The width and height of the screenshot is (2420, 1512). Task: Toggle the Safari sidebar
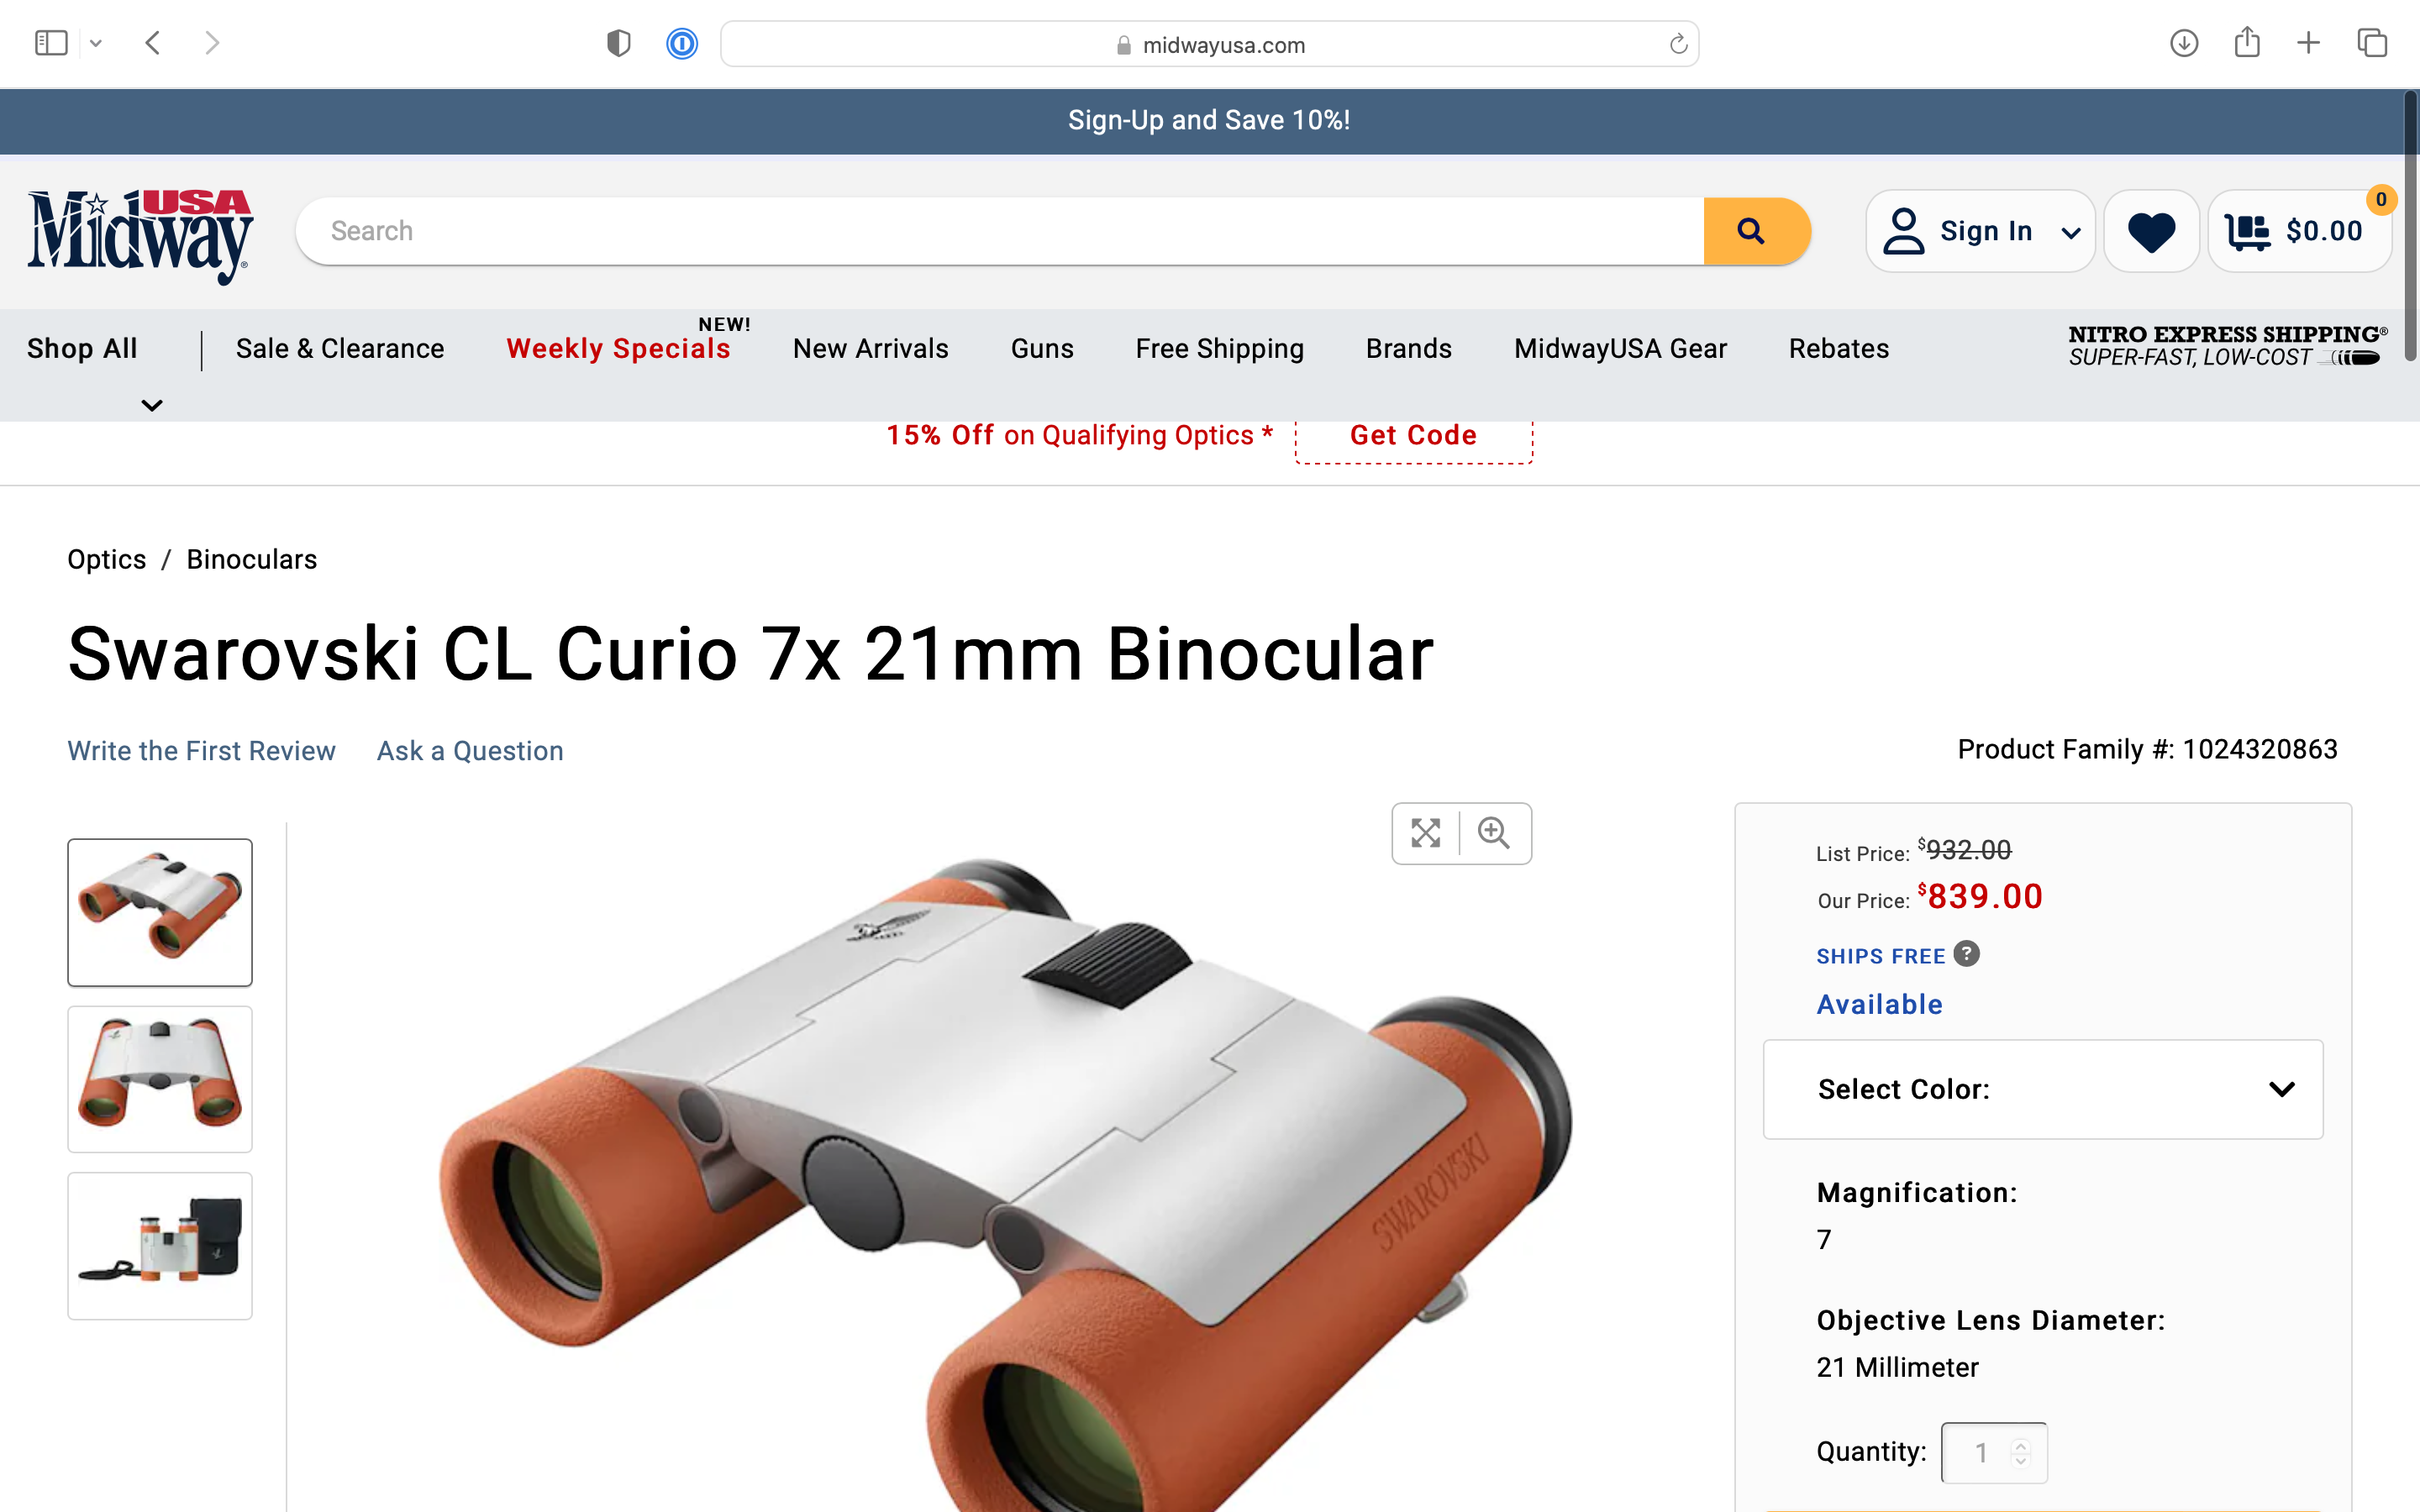(51, 43)
